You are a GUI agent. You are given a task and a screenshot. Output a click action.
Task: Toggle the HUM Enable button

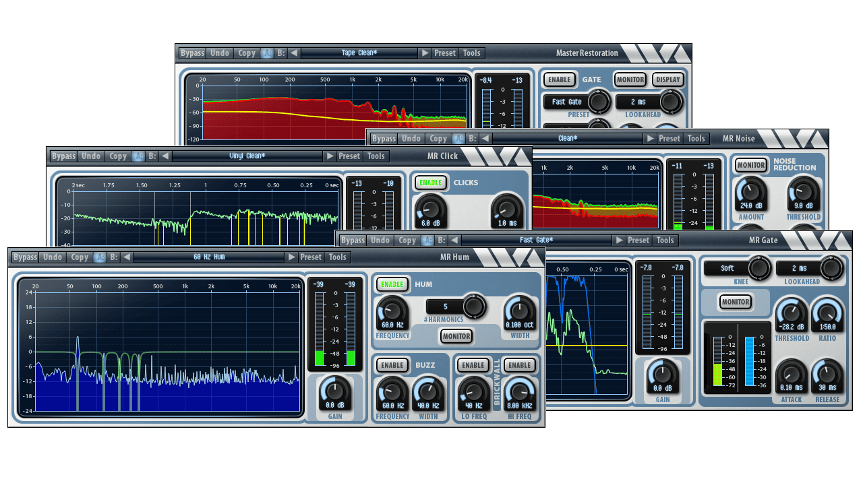[392, 284]
